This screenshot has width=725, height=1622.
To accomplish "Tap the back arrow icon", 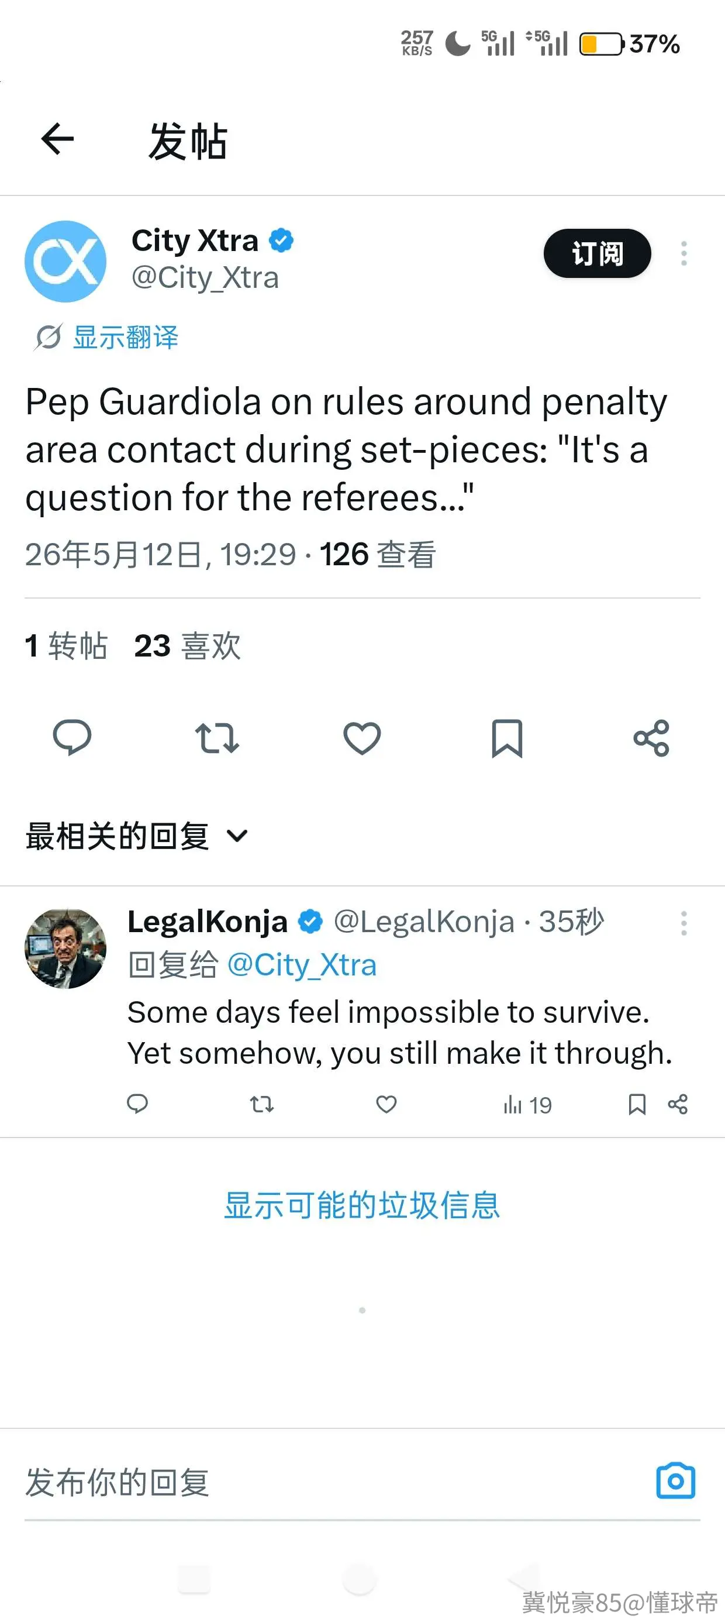I will [x=57, y=139].
